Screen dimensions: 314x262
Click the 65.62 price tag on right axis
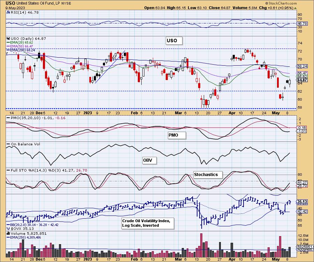pyautogui.click(x=302, y=77)
